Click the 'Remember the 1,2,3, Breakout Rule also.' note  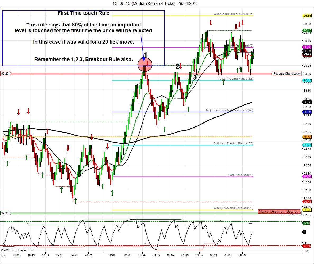pos(84,59)
